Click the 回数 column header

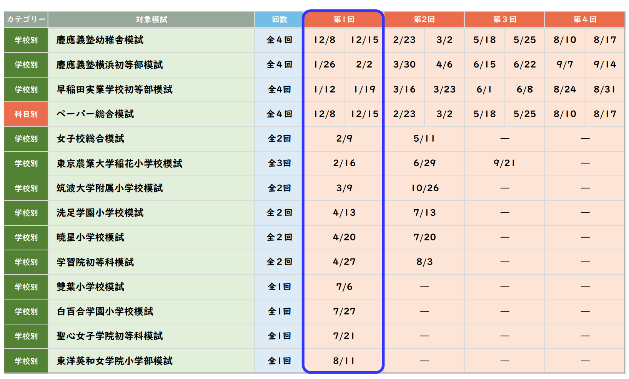pyautogui.click(x=280, y=19)
